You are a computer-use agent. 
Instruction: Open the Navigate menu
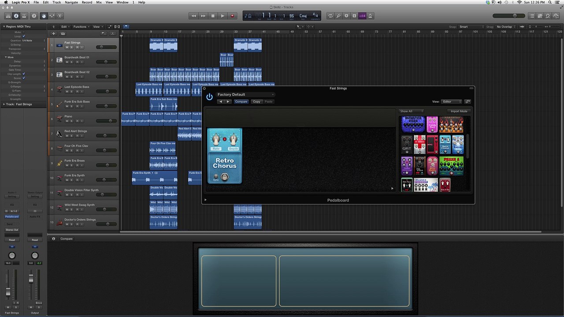coord(71,2)
